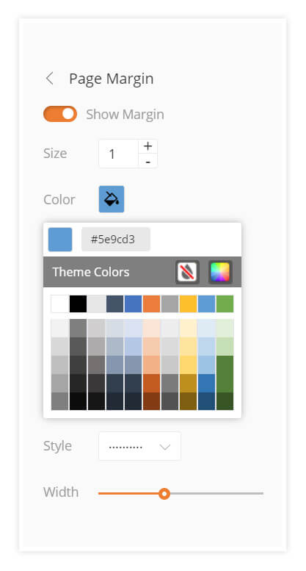
Task: Open the dotted line Style dropdown
Action: [139, 446]
